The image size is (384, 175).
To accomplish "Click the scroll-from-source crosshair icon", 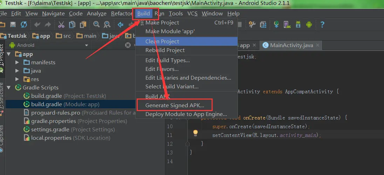I will point(128,45).
